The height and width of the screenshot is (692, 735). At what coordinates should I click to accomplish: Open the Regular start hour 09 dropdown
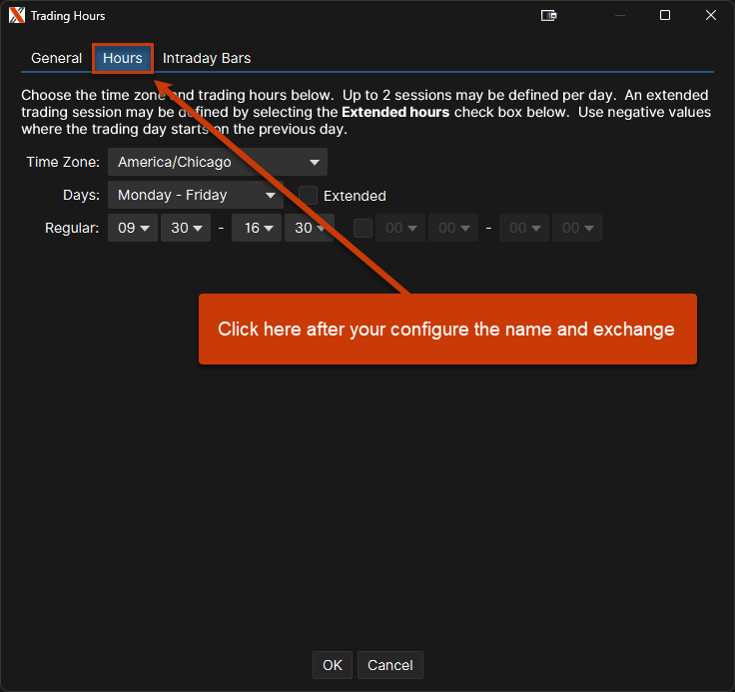133,228
